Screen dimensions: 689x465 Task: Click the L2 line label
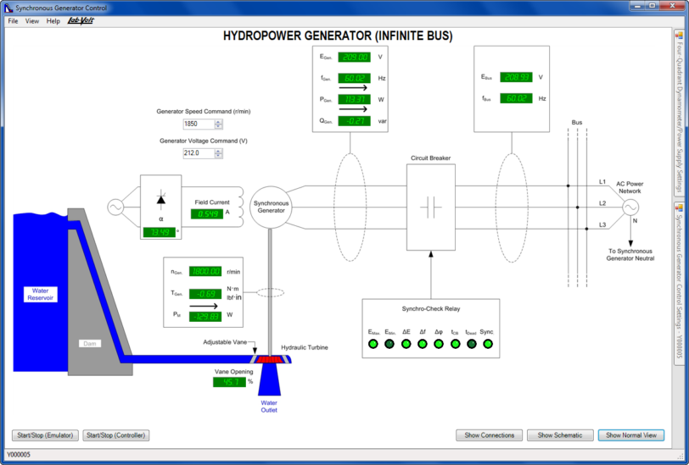602,203
